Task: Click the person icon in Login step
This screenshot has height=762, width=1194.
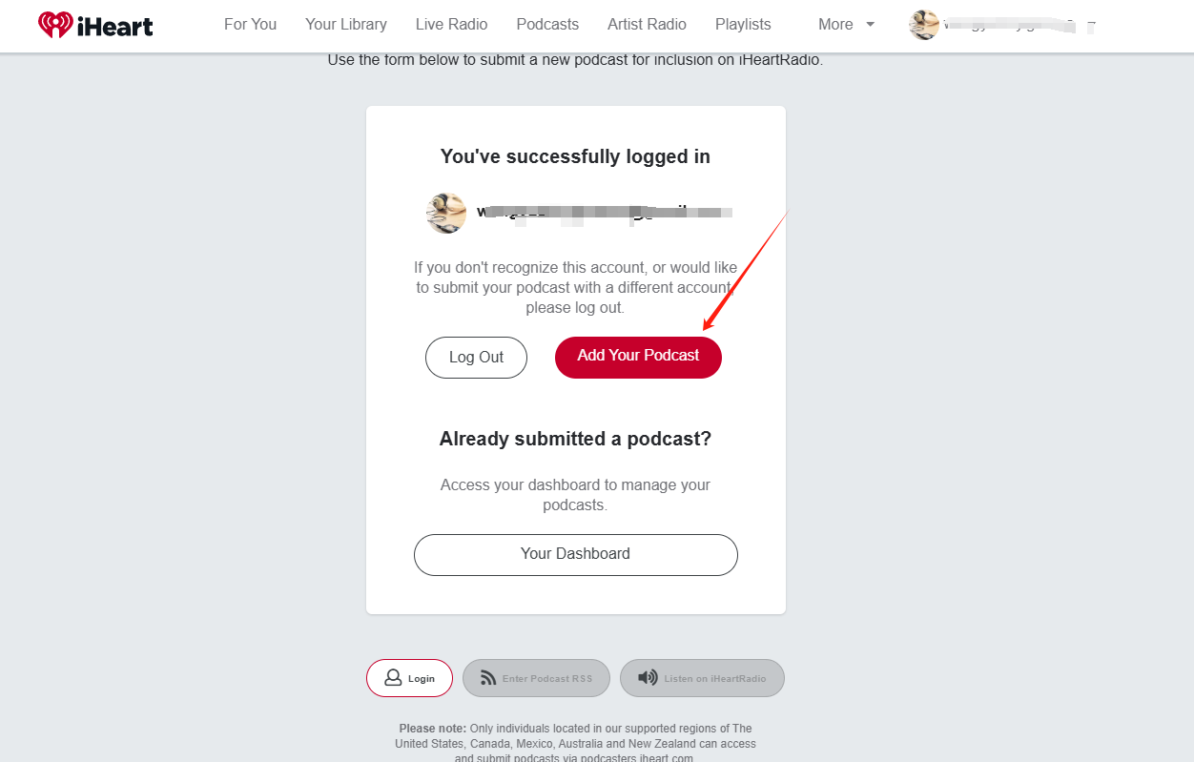Action: point(393,678)
